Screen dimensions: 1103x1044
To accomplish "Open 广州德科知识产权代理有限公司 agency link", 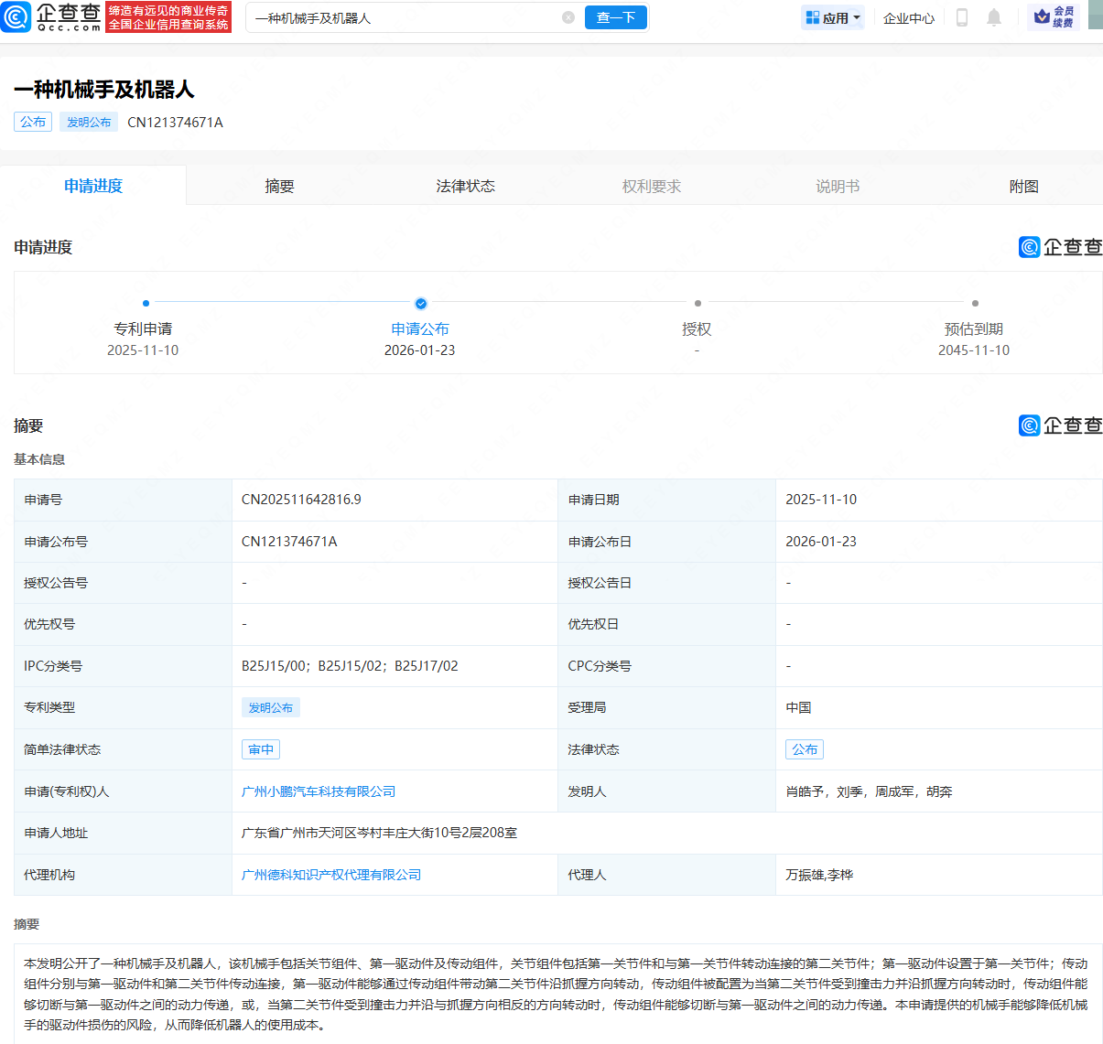I will pos(330,874).
